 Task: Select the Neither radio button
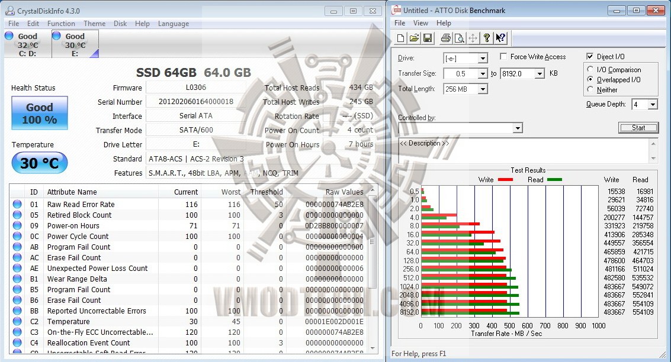coord(590,89)
